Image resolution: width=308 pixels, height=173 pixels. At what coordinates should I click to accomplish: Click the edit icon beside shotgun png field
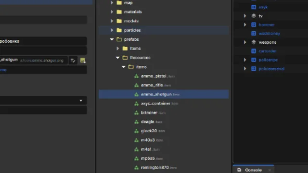tap(73, 61)
